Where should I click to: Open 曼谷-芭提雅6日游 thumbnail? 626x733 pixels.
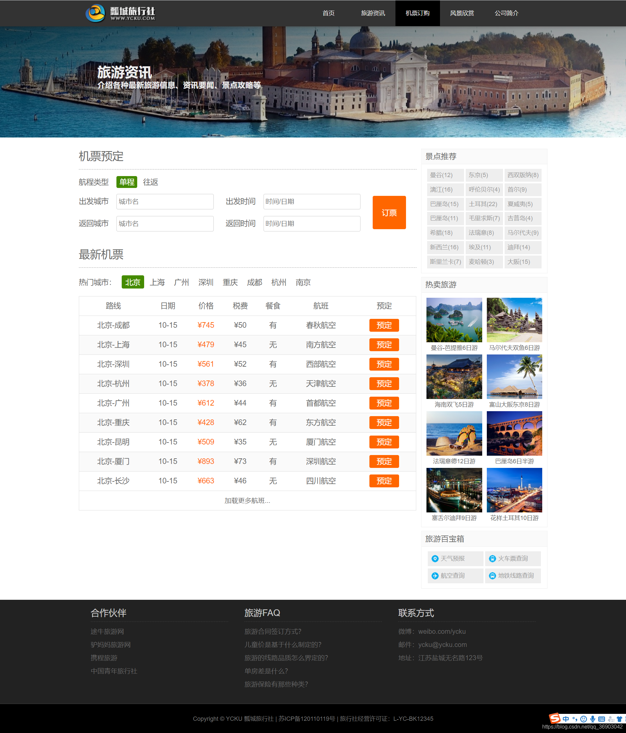click(x=454, y=320)
